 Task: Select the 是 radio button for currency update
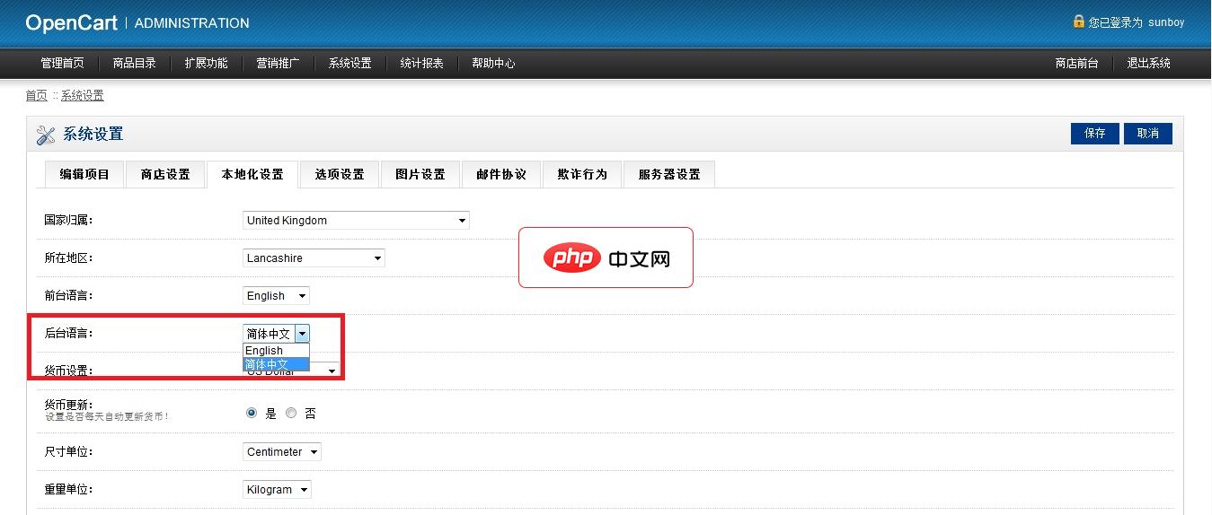[252, 414]
